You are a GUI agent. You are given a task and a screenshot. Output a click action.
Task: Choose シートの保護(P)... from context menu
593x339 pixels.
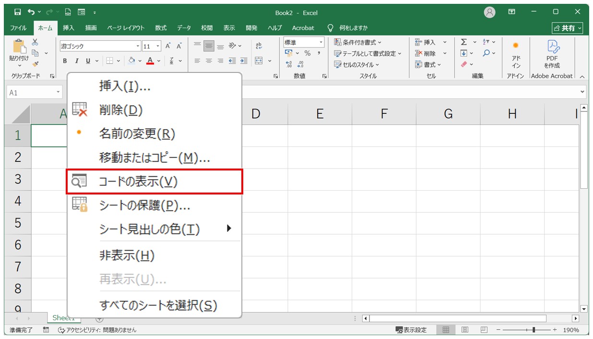click(x=154, y=206)
